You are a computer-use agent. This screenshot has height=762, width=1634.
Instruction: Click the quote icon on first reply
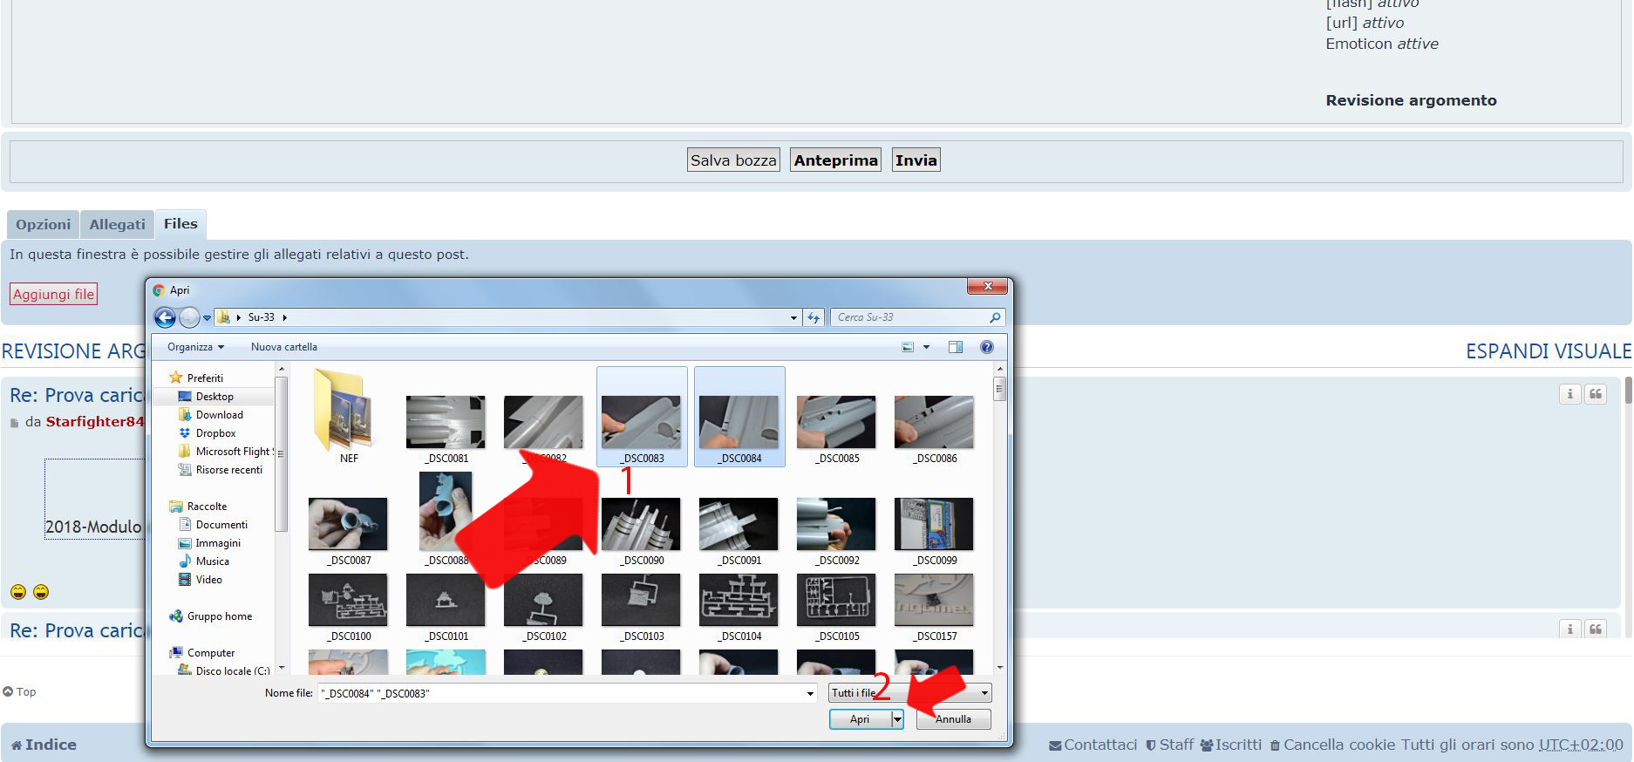(1595, 394)
